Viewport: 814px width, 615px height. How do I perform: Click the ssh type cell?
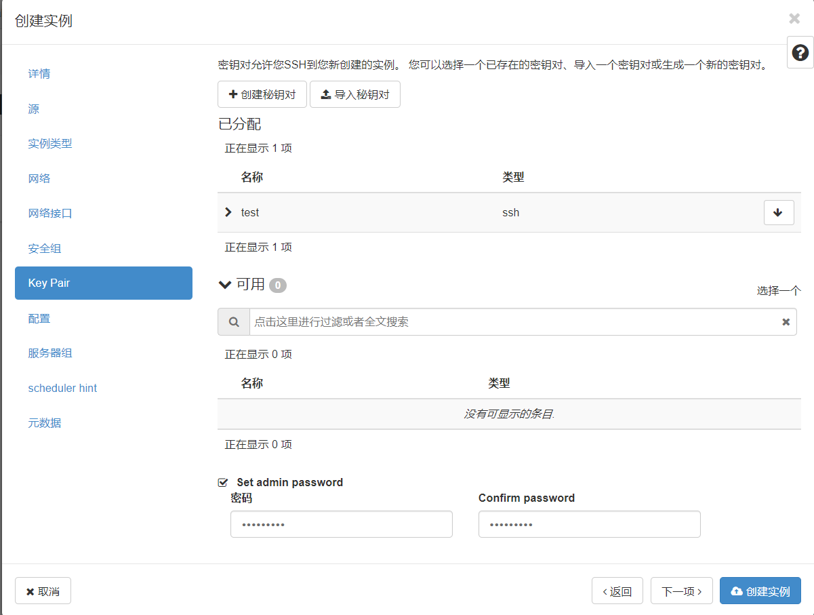pos(511,213)
